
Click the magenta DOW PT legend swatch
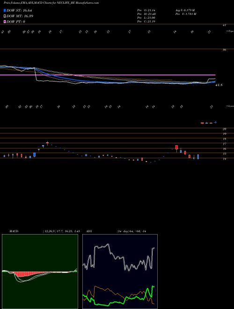tap(5, 22)
